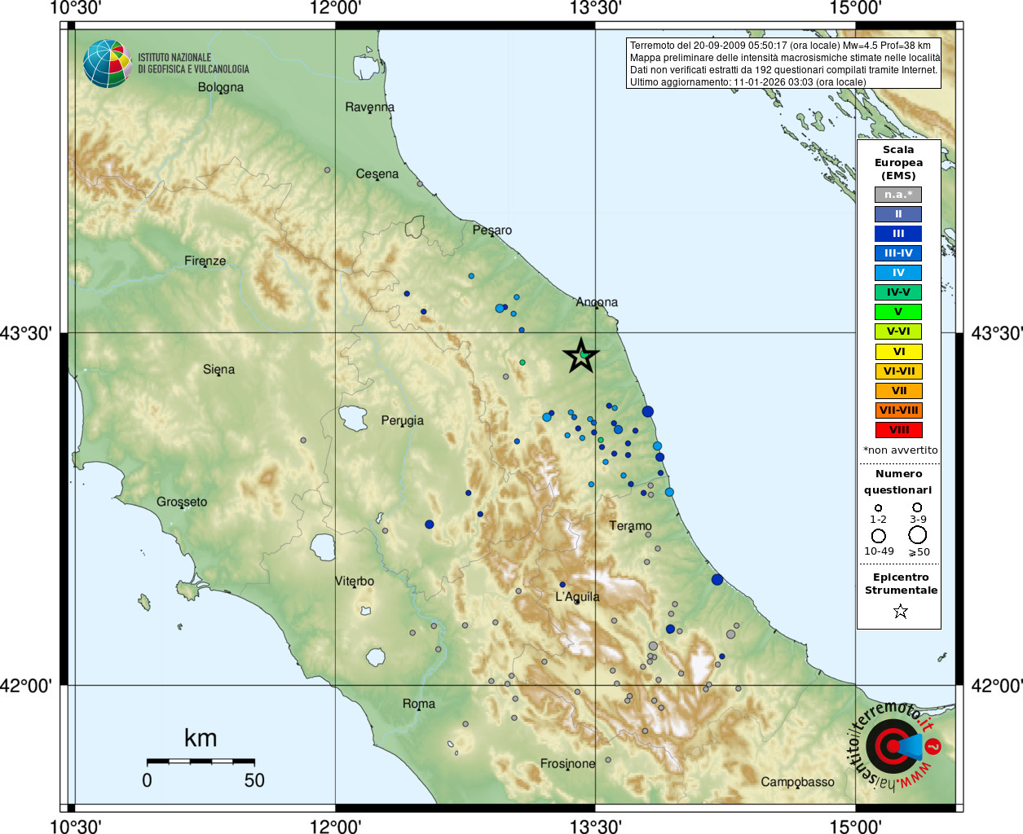Image resolution: width=1023 pixels, height=834 pixels.
Task: Click the Roma city label
Action: [419, 704]
